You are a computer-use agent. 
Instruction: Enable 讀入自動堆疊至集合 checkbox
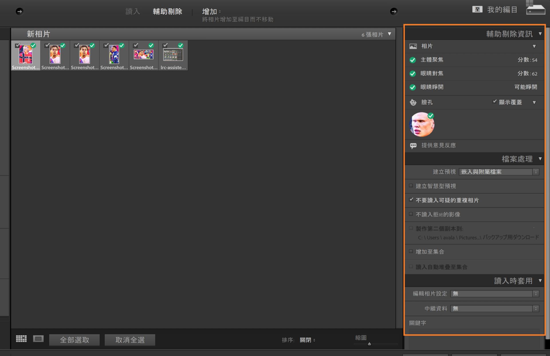pyautogui.click(x=411, y=266)
